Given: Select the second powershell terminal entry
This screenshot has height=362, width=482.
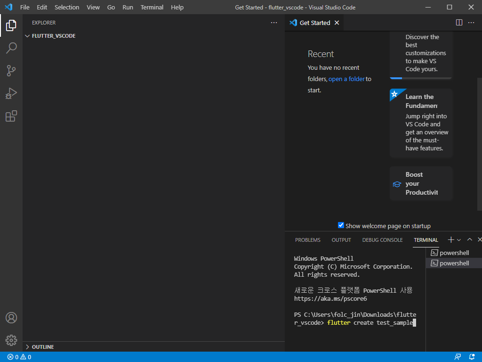Looking at the screenshot, I should [454, 263].
